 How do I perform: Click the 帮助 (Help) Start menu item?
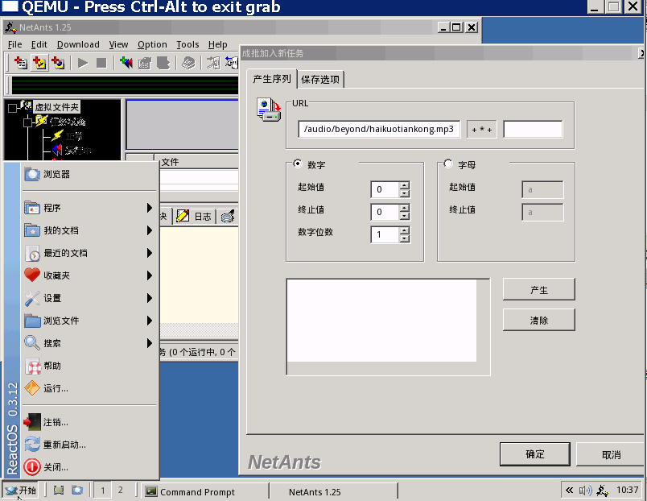(x=90, y=366)
